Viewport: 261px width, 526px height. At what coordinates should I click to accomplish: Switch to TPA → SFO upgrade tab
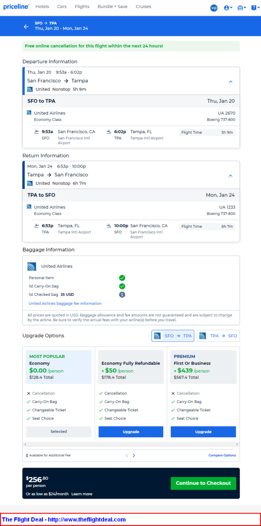(x=218, y=336)
